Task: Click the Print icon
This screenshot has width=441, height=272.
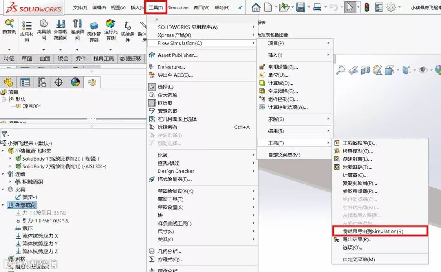Action: (317, 8)
